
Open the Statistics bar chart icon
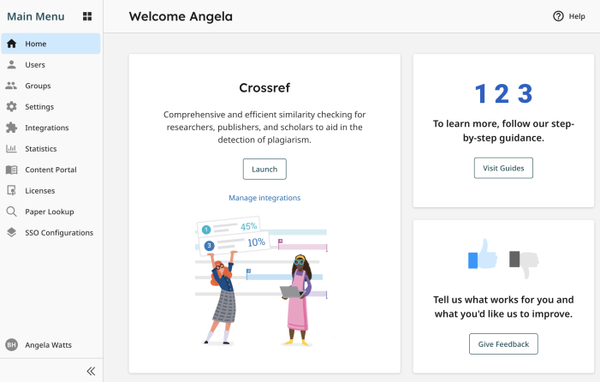point(11,148)
